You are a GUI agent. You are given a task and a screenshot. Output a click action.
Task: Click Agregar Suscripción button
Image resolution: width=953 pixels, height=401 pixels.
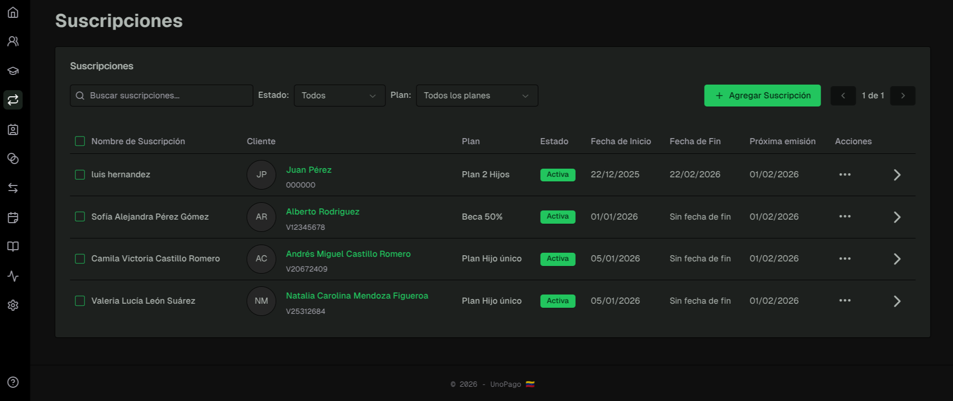762,96
